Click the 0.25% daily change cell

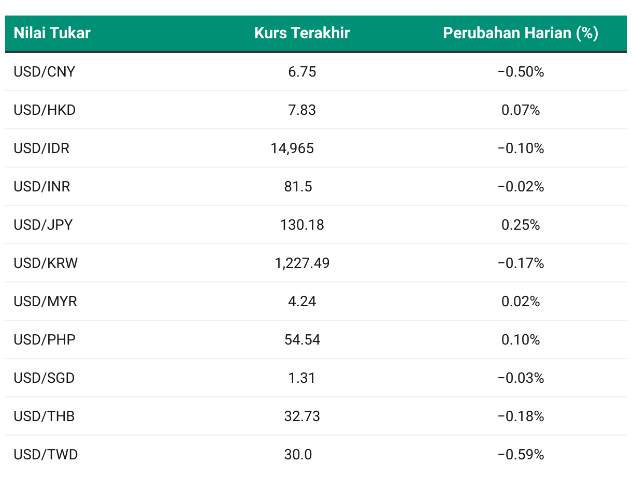click(x=521, y=225)
